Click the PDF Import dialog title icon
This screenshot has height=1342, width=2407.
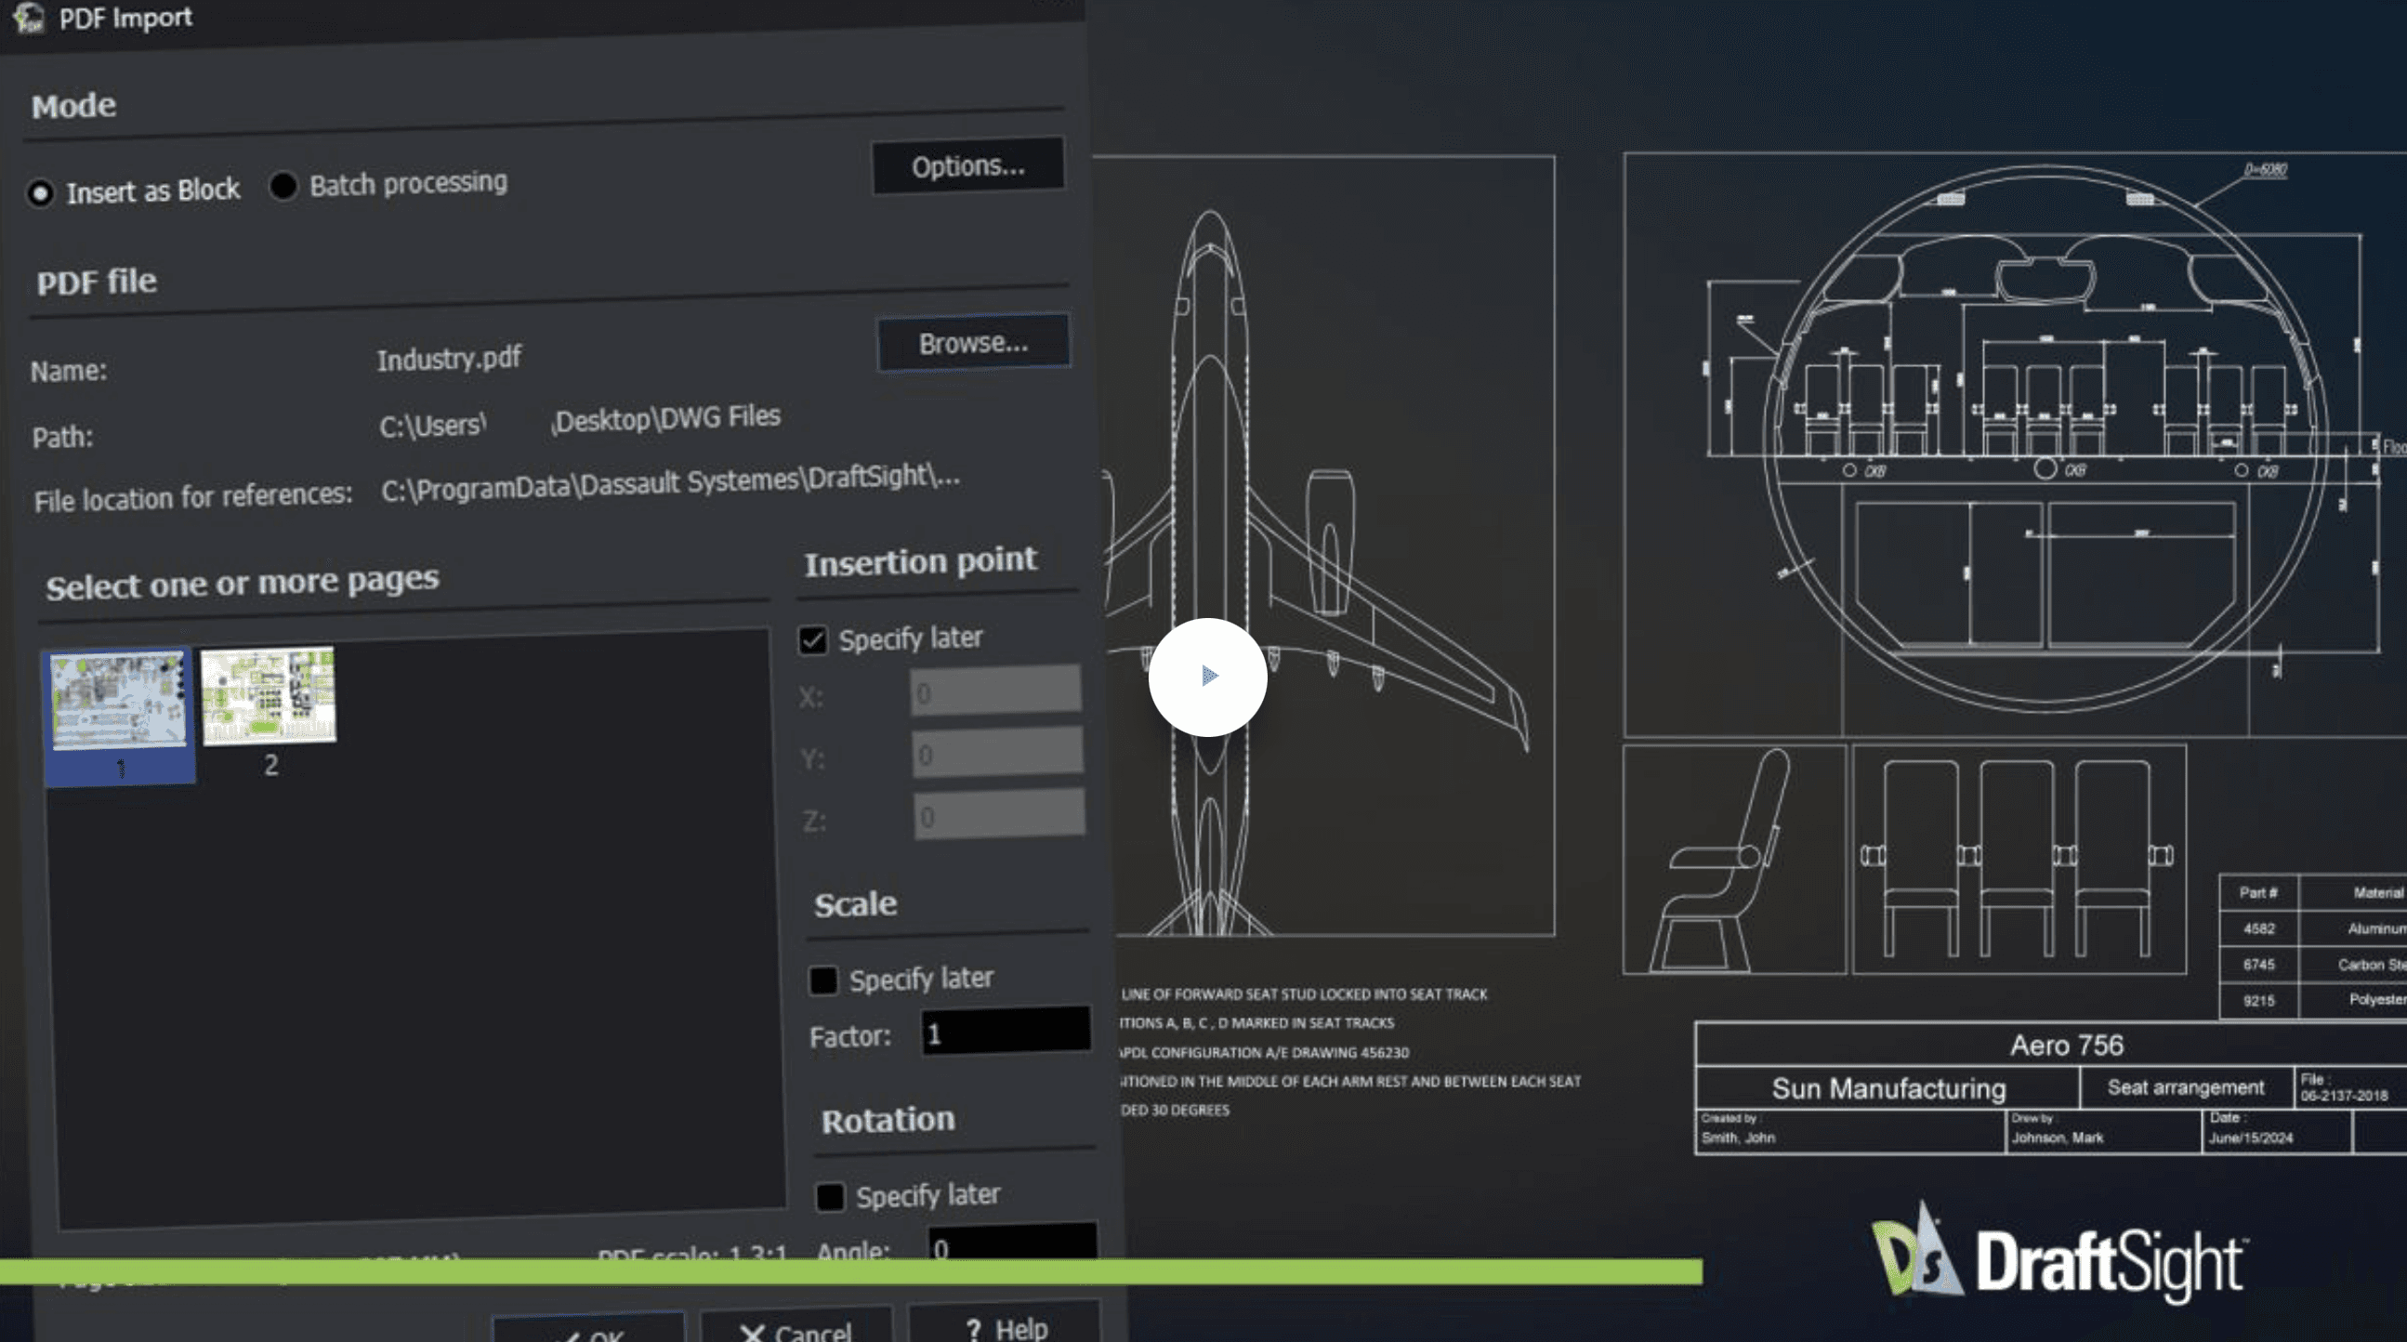pyautogui.click(x=28, y=17)
